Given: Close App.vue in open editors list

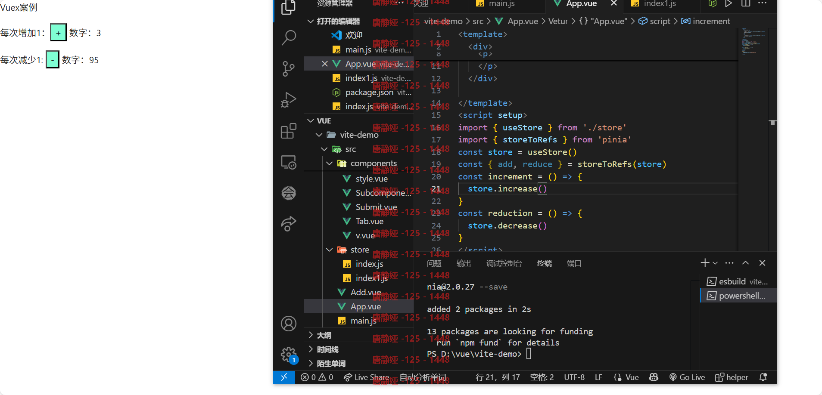Looking at the screenshot, I should tap(325, 64).
